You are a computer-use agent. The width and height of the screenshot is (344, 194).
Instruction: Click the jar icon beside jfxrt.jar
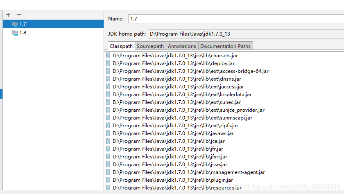(x=108, y=156)
